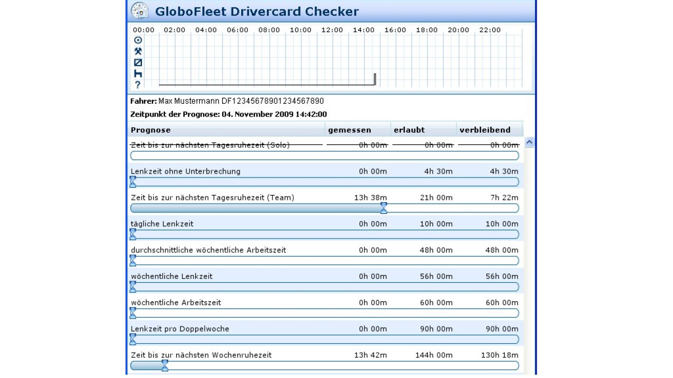This screenshot has height=378, width=673.
Task: Click the allowed value 60h 00m
Action: click(x=436, y=303)
